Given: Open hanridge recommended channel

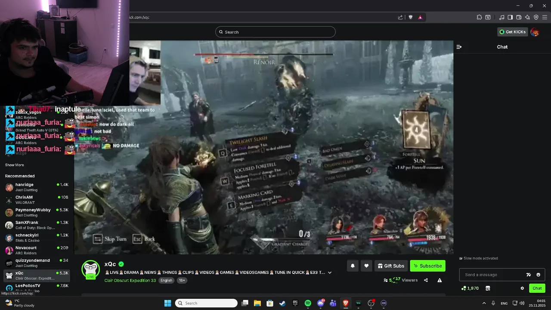Looking at the screenshot, I should (37, 187).
